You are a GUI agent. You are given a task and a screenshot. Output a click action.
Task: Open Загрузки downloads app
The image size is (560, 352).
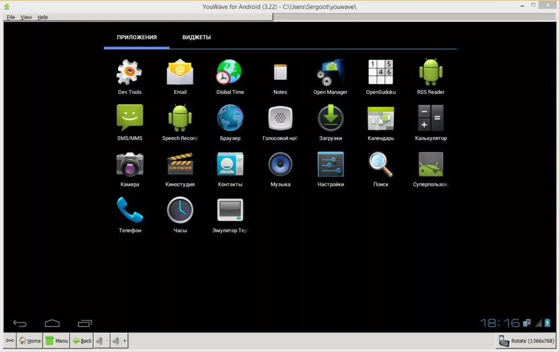click(330, 118)
